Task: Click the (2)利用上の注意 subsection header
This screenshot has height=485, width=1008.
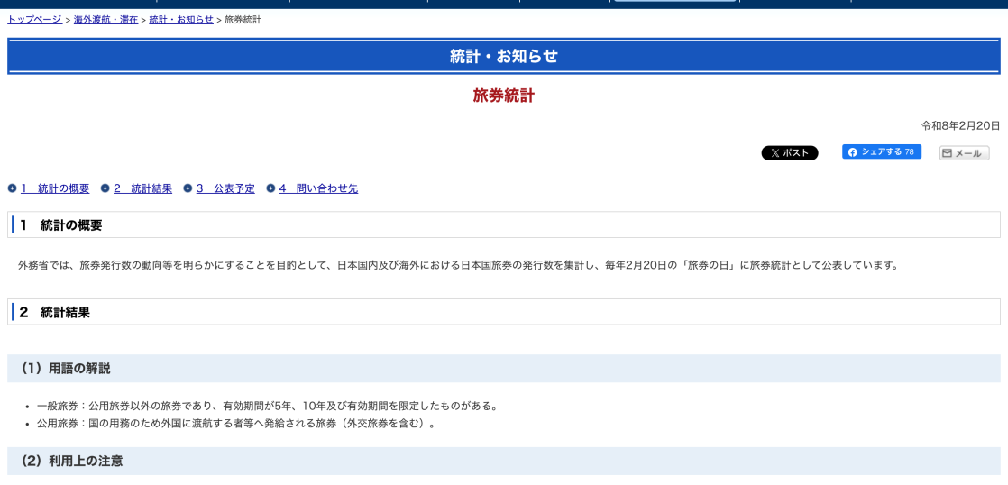Action: coord(503,461)
